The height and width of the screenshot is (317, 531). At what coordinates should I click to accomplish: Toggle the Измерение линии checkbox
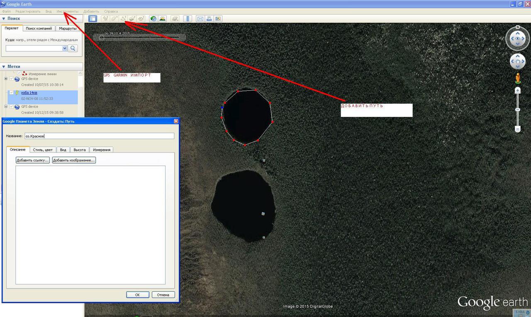[19, 74]
